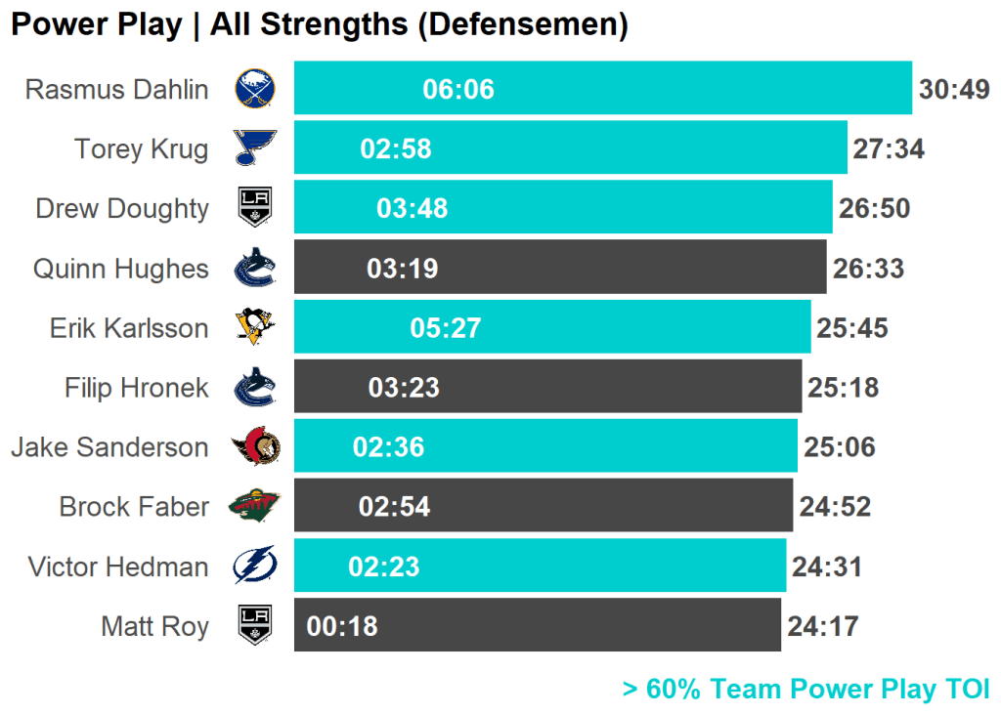This screenshot has width=1001, height=714.
Task: Click the "> 60% Team Power Play TOI" legend
Action: pos(805,690)
